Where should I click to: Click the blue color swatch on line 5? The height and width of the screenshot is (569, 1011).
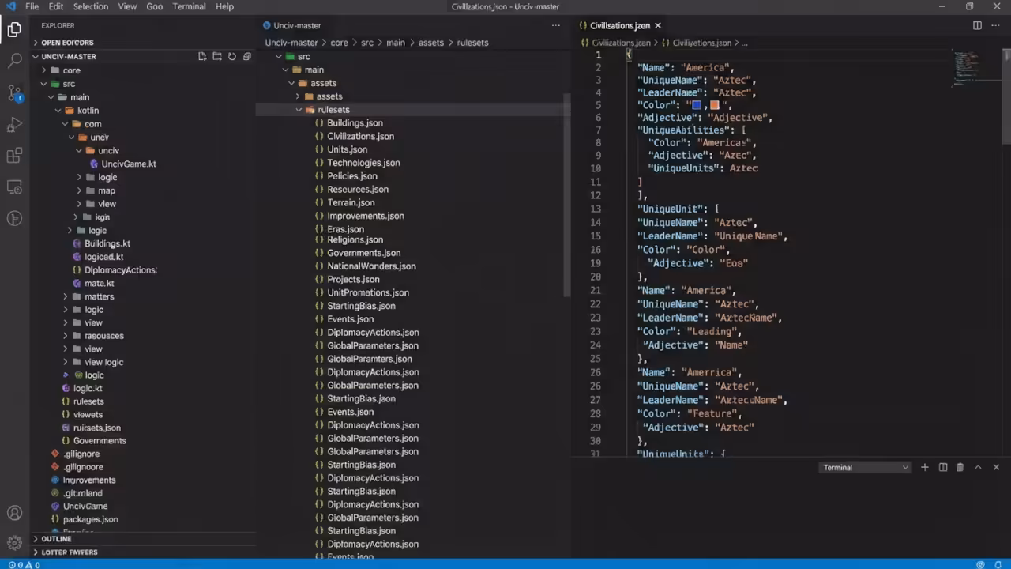pyautogui.click(x=697, y=105)
